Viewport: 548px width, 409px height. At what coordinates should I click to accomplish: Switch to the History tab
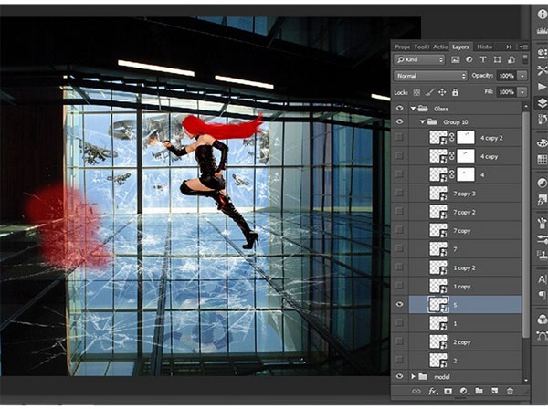485,47
